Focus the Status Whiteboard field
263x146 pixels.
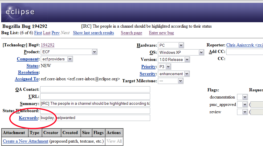95,111
